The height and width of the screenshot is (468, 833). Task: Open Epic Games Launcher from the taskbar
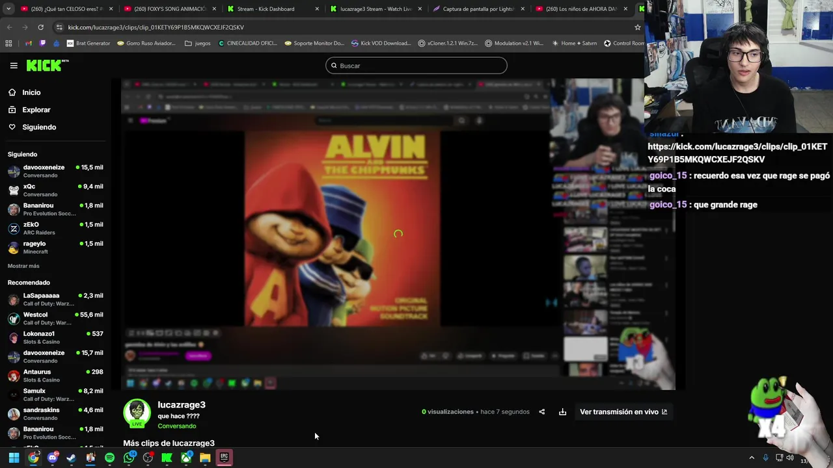click(x=224, y=458)
